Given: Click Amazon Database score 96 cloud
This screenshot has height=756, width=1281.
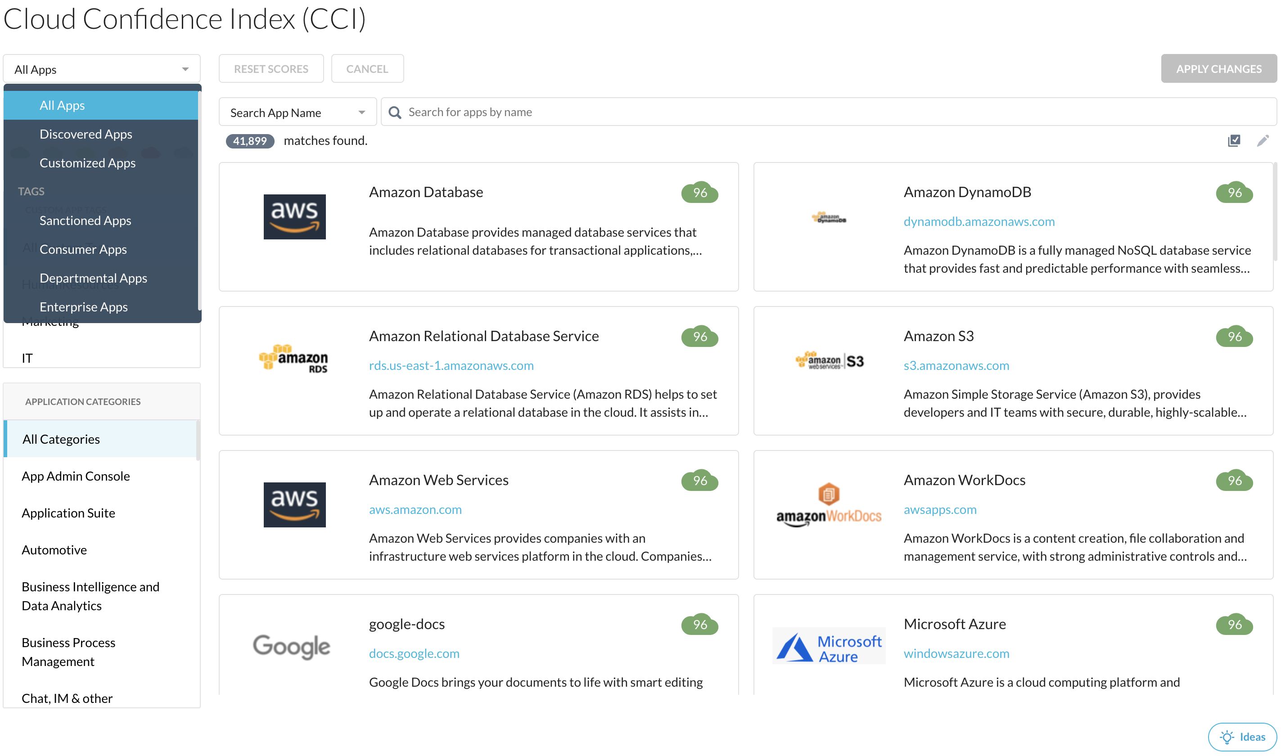Looking at the screenshot, I should point(699,193).
